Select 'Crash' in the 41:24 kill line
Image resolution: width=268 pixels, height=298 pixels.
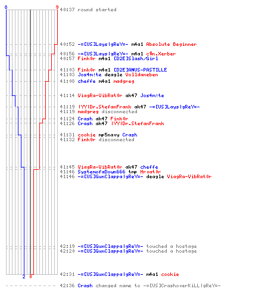pos(85,119)
